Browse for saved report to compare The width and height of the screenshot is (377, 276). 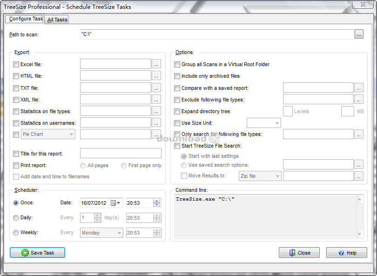point(359,88)
